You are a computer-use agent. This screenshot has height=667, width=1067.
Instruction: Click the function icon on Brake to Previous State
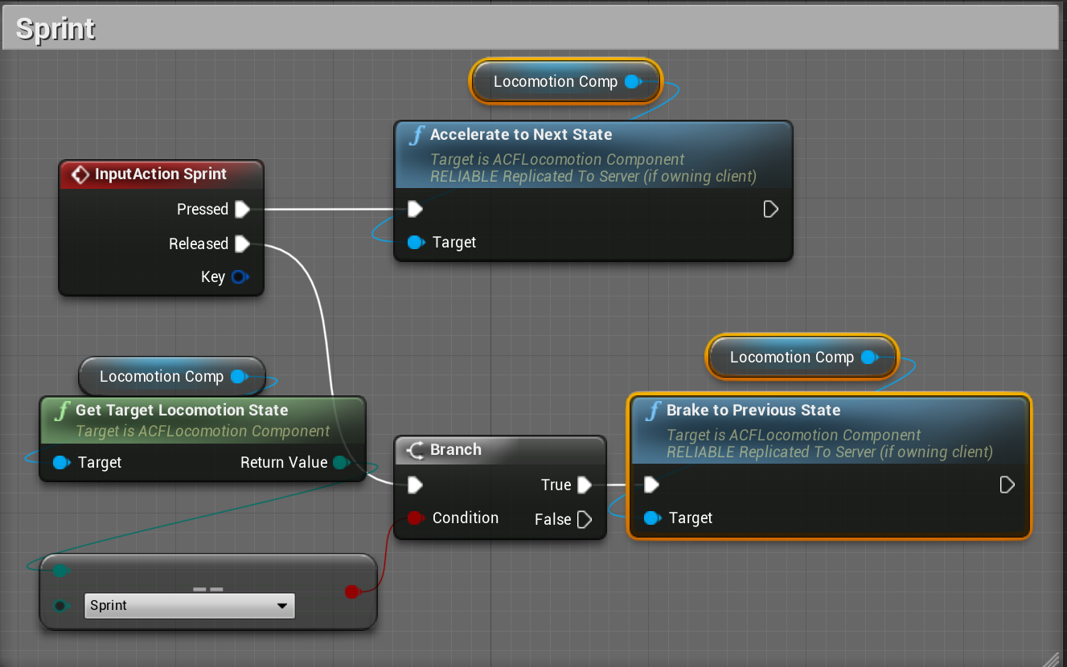[653, 411]
